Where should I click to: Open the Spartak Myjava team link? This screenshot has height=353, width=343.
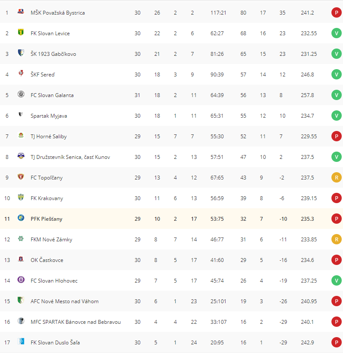click(x=49, y=116)
